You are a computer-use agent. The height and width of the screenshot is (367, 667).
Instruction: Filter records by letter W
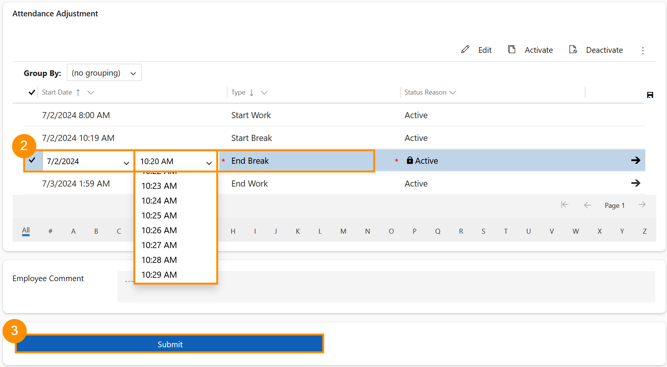pyautogui.click(x=576, y=231)
